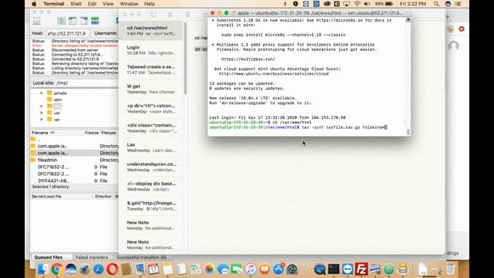Screen dimensions: 494x278
Task: Open Launchpad rocket icon in Dock
Action: coord(84,269)
